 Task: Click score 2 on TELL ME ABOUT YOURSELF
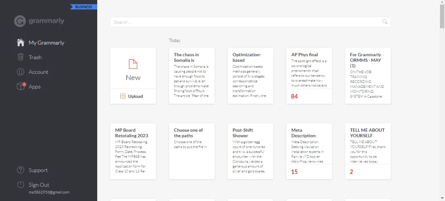tap(351, 171)
